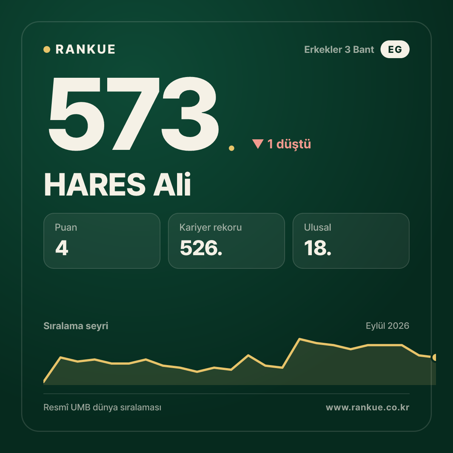The image size is (453, 453).
Task: Select the player name HARES Ali
Action: click(x=117, y=185)
